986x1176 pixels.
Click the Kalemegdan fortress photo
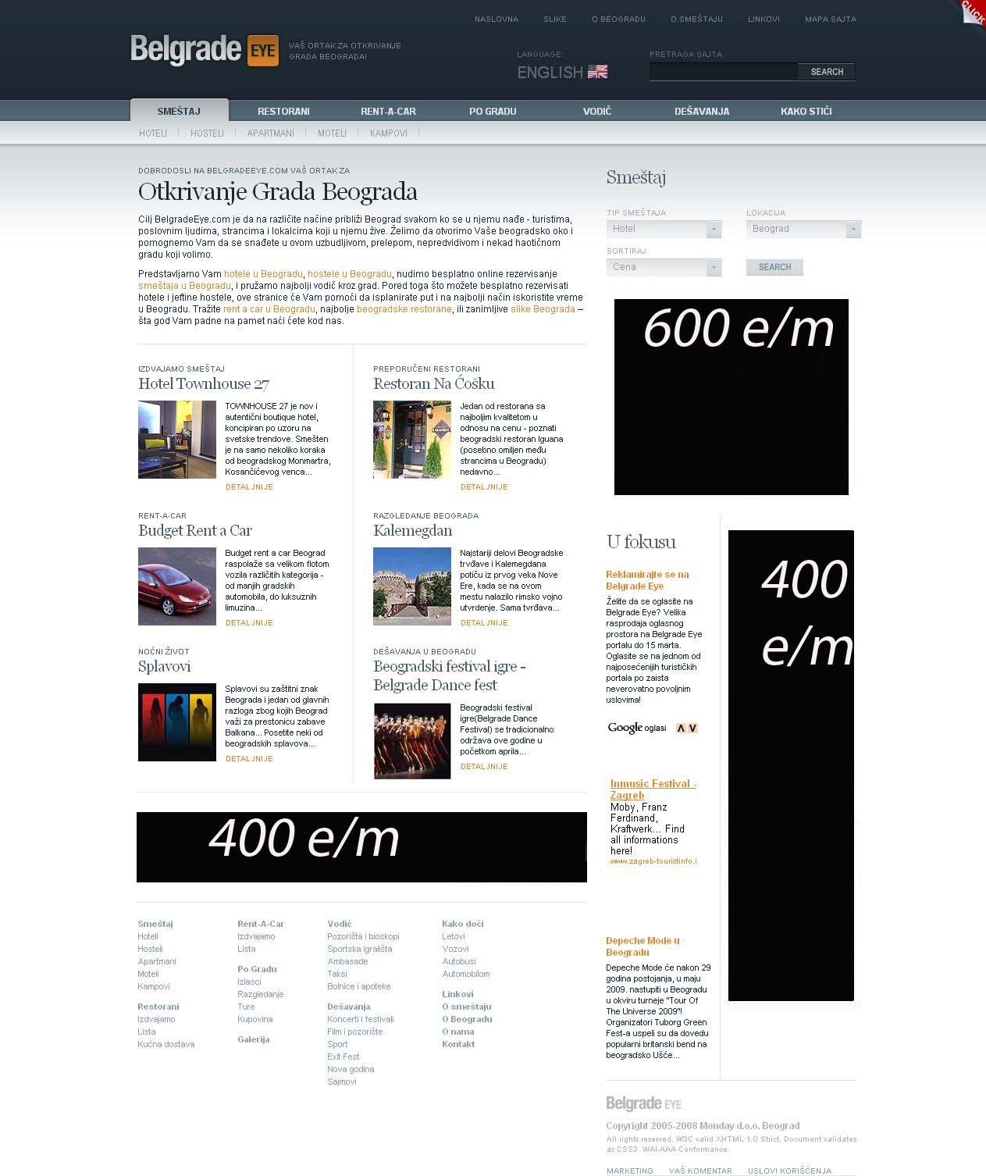411,586
